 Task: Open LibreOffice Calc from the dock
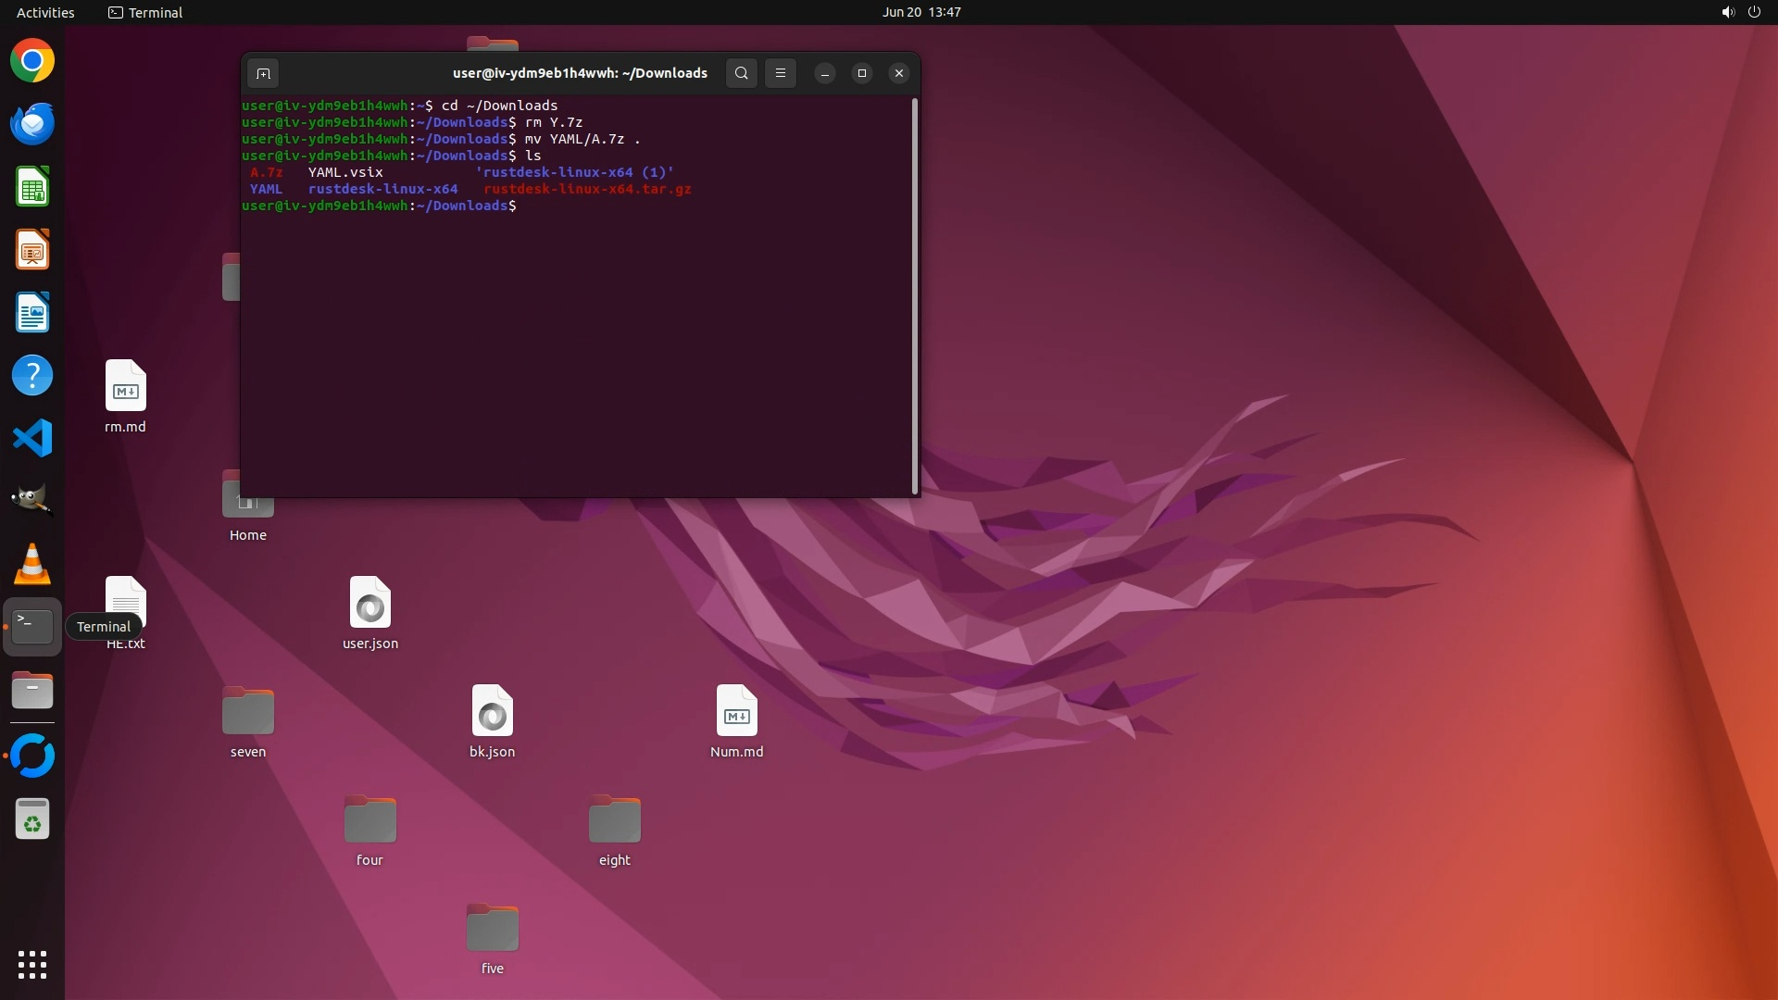click(32, 187)
